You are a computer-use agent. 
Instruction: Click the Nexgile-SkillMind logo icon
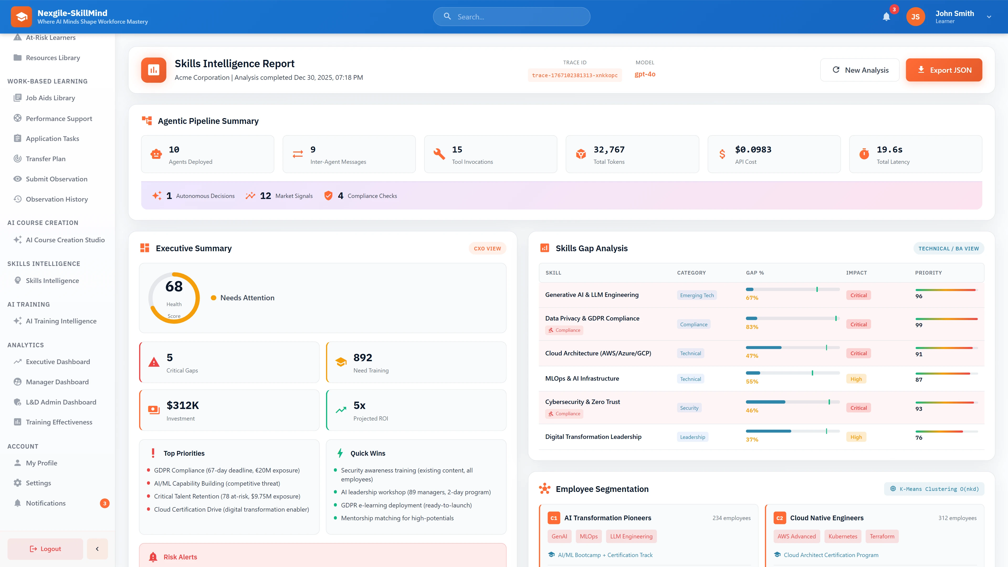[x=22, y=17]
